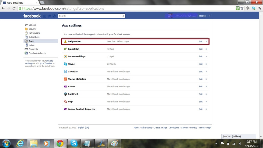263x148 pixels.
Task: Open Security settings in the sidebar
Action: pos(32,29)
